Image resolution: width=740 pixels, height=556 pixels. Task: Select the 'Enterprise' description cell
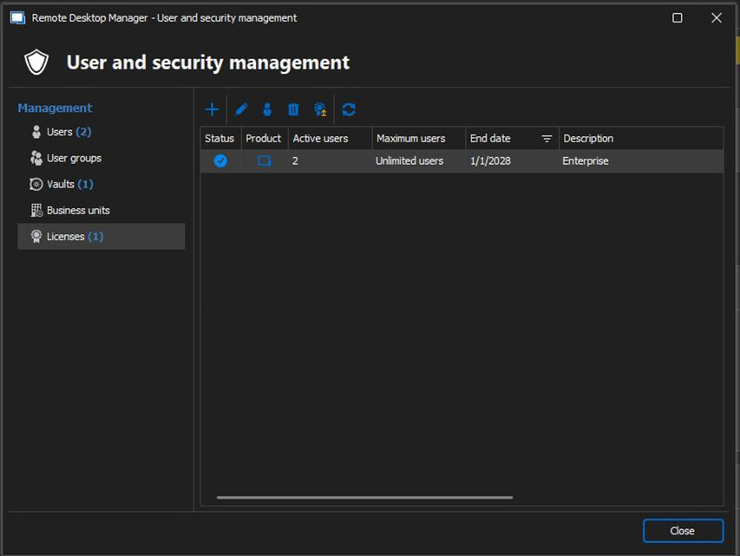641,161
